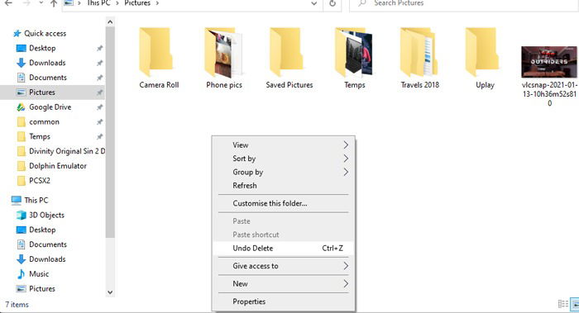
Task: Click the Quick access star icon
Action: tap(17, 34)
